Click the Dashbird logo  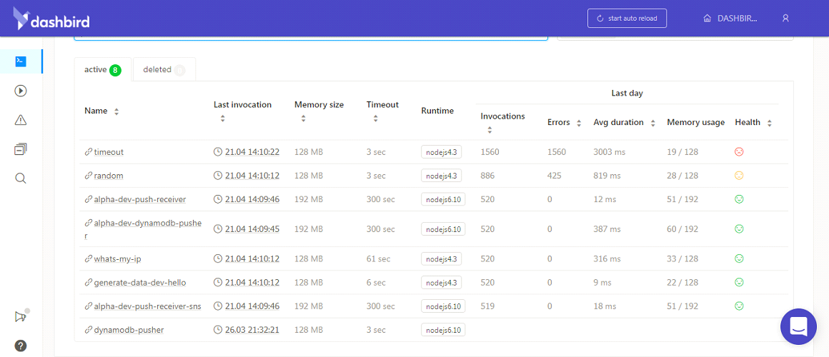click(x=51, y=19)
